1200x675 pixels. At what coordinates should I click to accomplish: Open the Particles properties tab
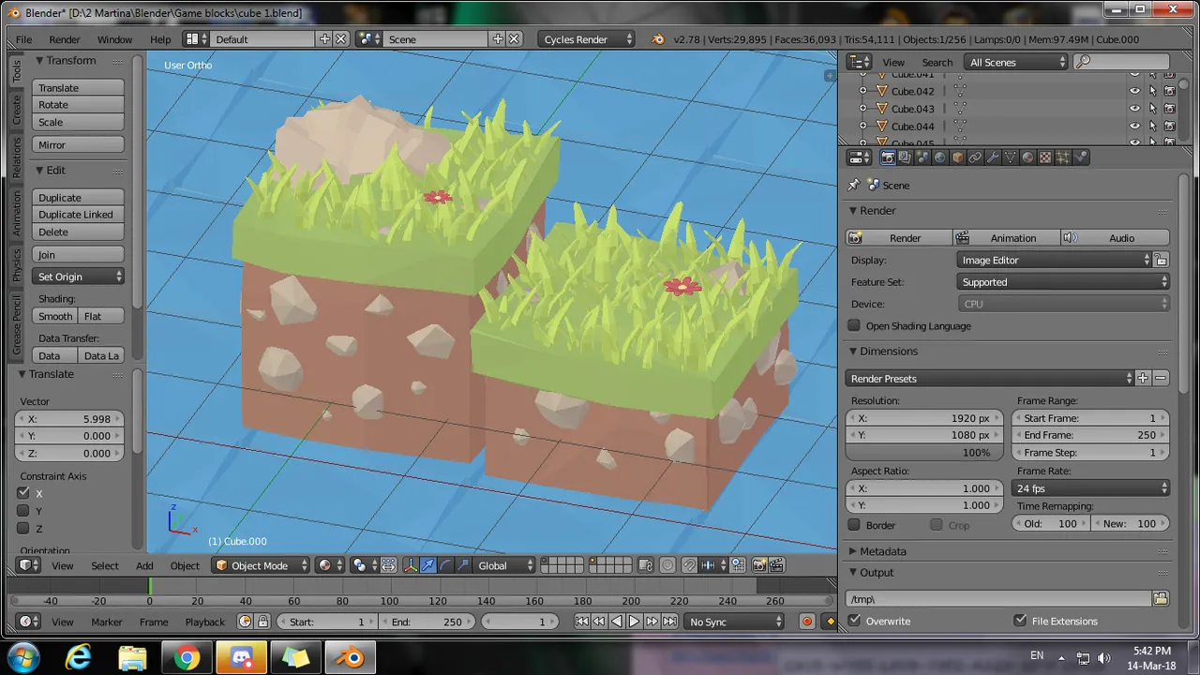pos(1063,157)
